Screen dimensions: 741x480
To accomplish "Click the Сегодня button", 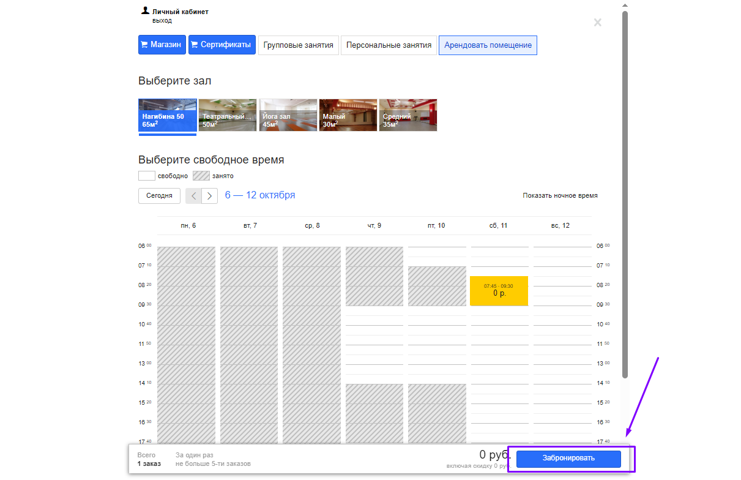I will click(x=159, y=196).
